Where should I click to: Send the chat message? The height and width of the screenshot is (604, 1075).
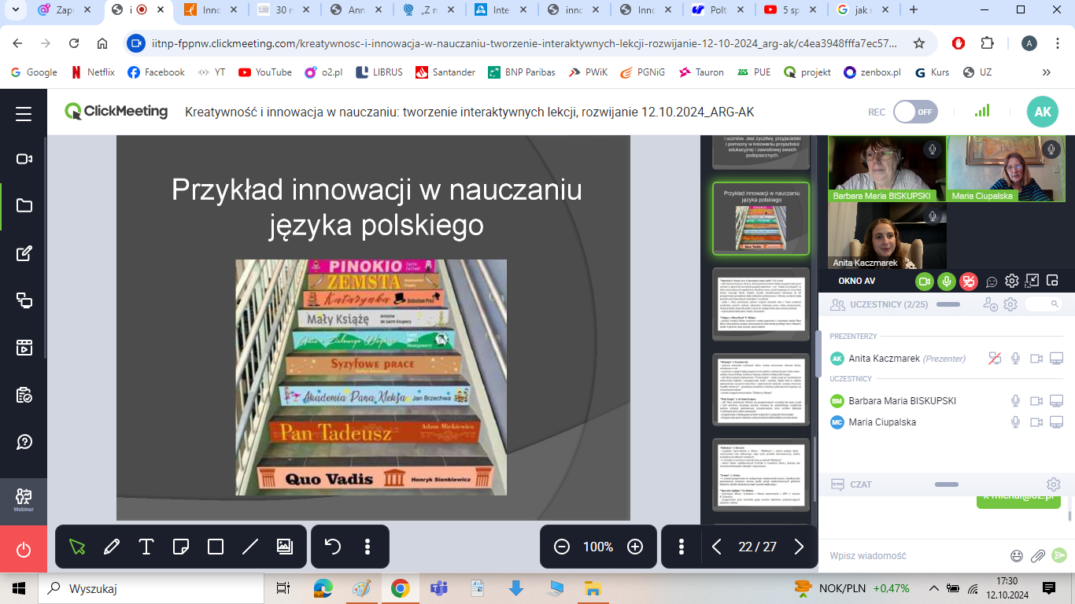click(x=1059, y=555)
